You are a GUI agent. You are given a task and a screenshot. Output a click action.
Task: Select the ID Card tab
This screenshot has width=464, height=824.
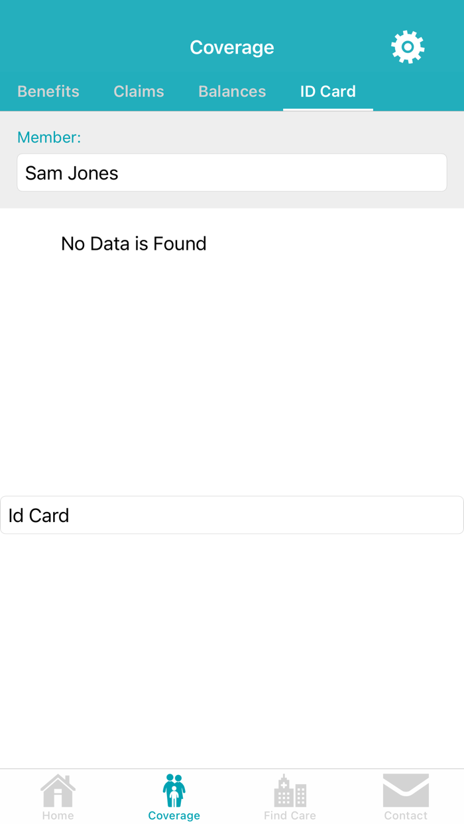coord(327,91)
